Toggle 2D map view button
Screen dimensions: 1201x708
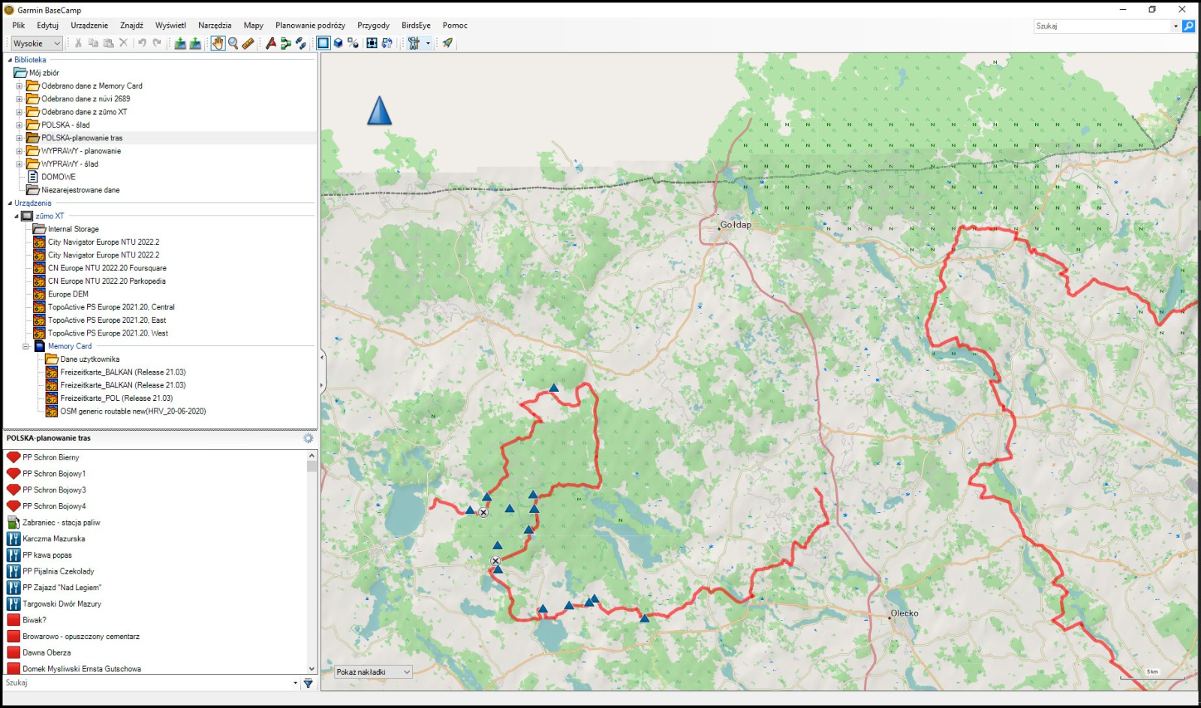click(323, 44)
